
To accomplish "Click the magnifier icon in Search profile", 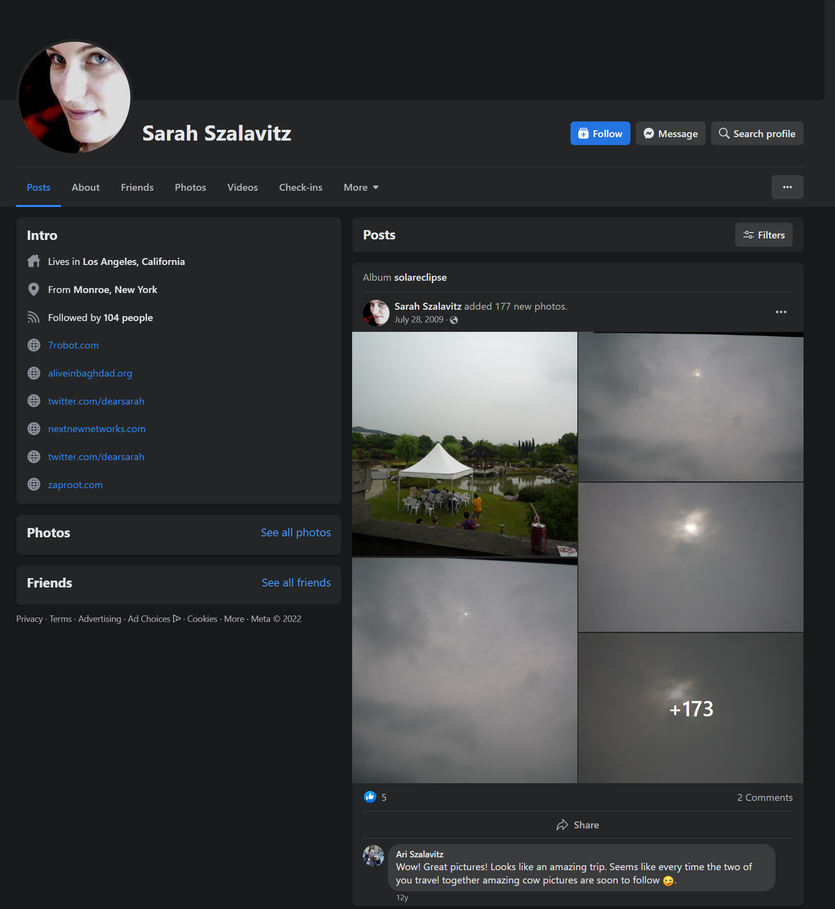I will [x=723, y=133].
